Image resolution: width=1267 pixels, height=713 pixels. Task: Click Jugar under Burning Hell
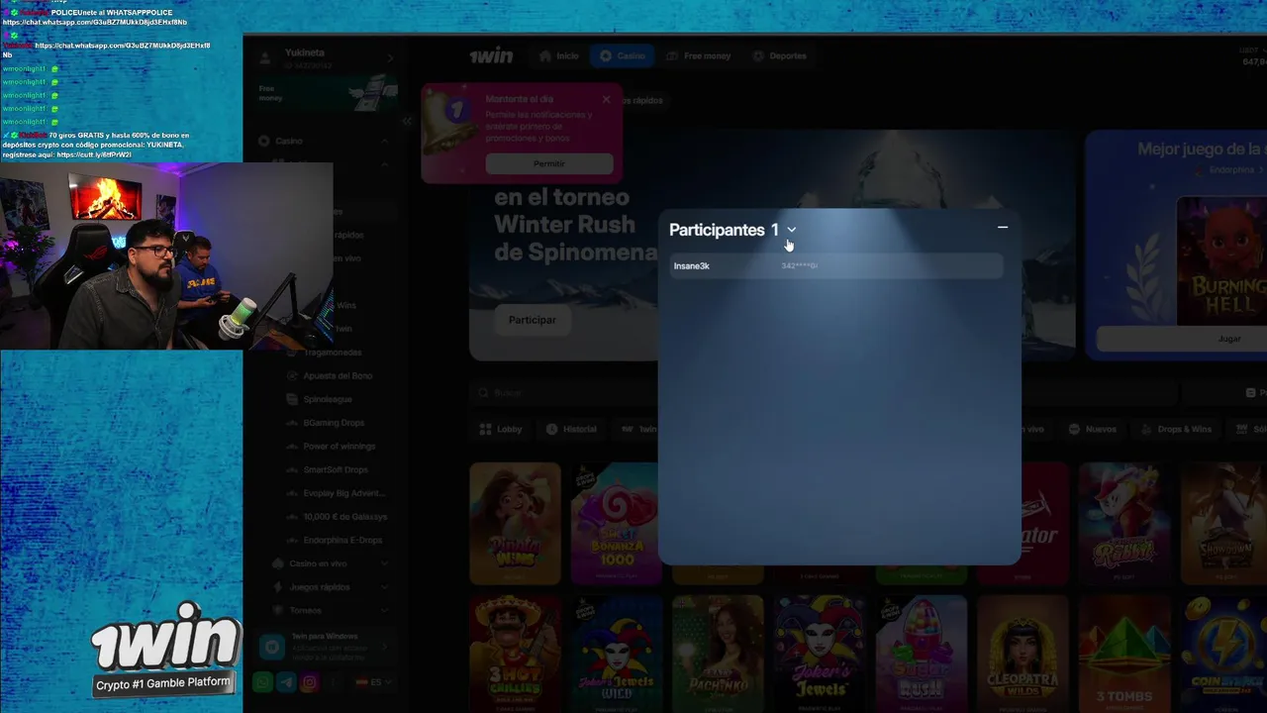pyautogui.click(x=1229, y=339)
